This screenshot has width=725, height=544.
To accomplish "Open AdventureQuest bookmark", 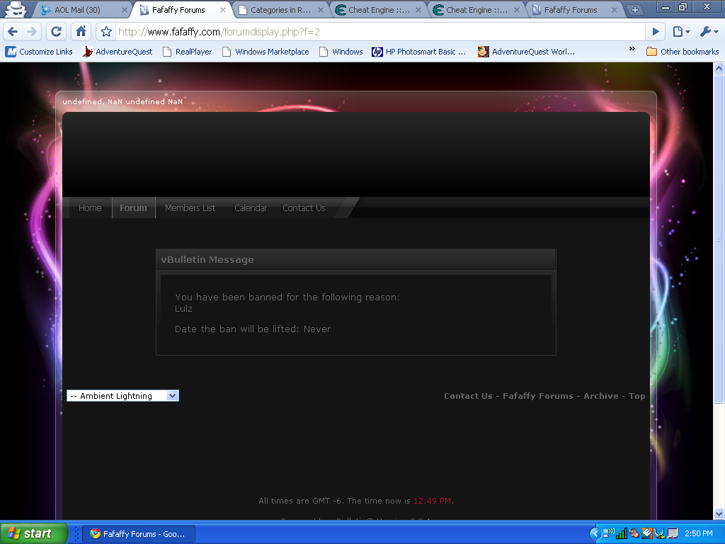I will pyautogui.click(x=118, y=52).
